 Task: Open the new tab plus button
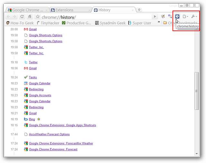[x=139, y=10]
